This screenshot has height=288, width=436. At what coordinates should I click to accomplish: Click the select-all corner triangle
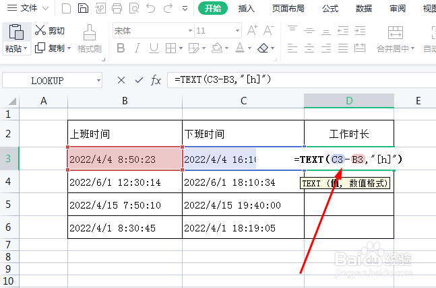[x=12, y=101]
